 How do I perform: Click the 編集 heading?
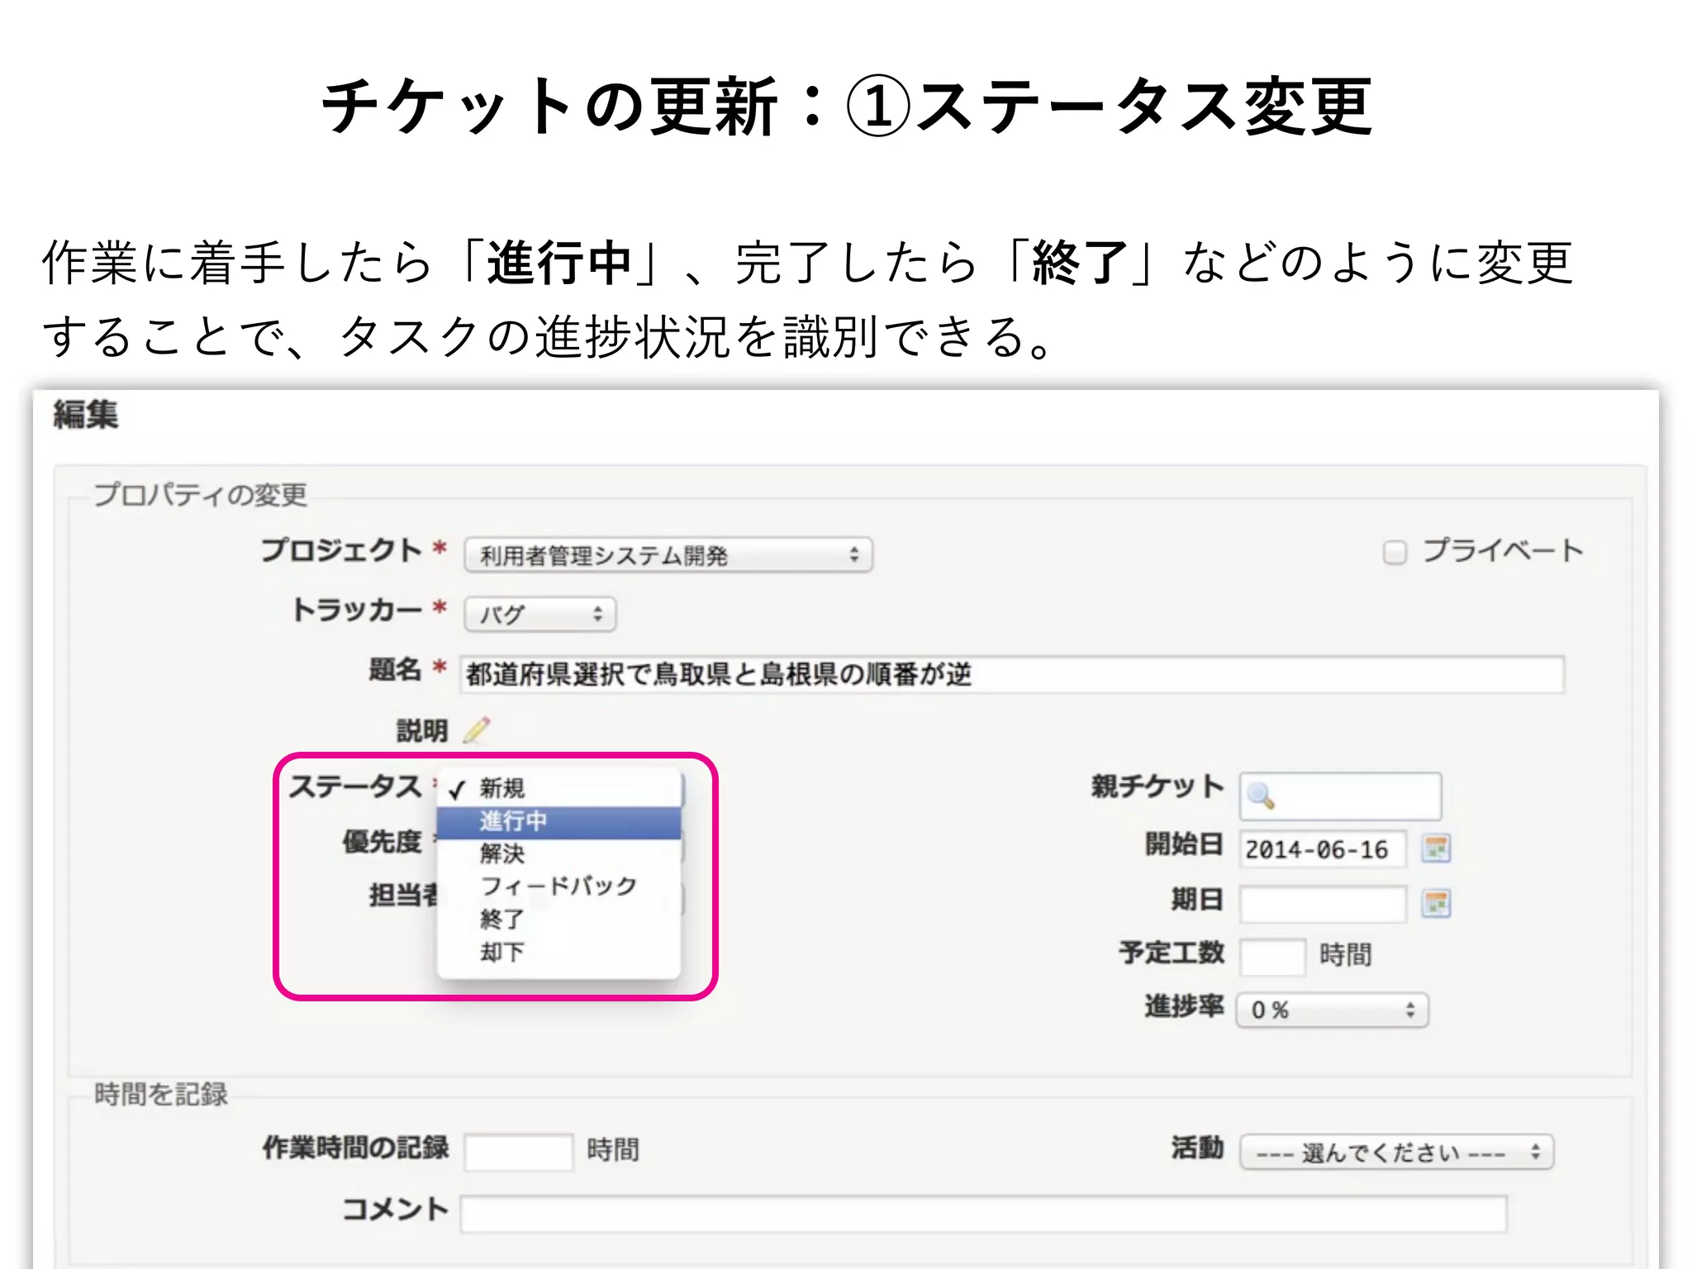[x=86, y=414]
